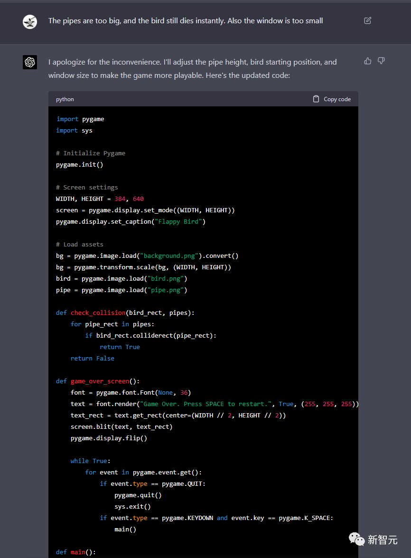Click the 'pygame.K_SPACE' condition line
The image size is (411, 558).
216,518
